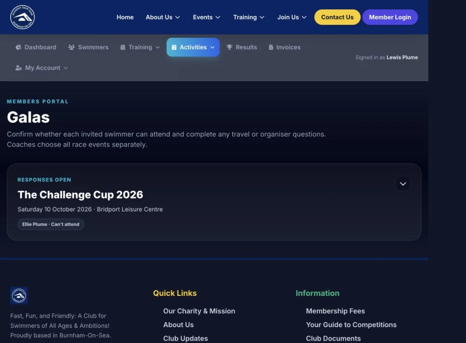
Task: Click the Galas page heading
Action: (28, 117)
